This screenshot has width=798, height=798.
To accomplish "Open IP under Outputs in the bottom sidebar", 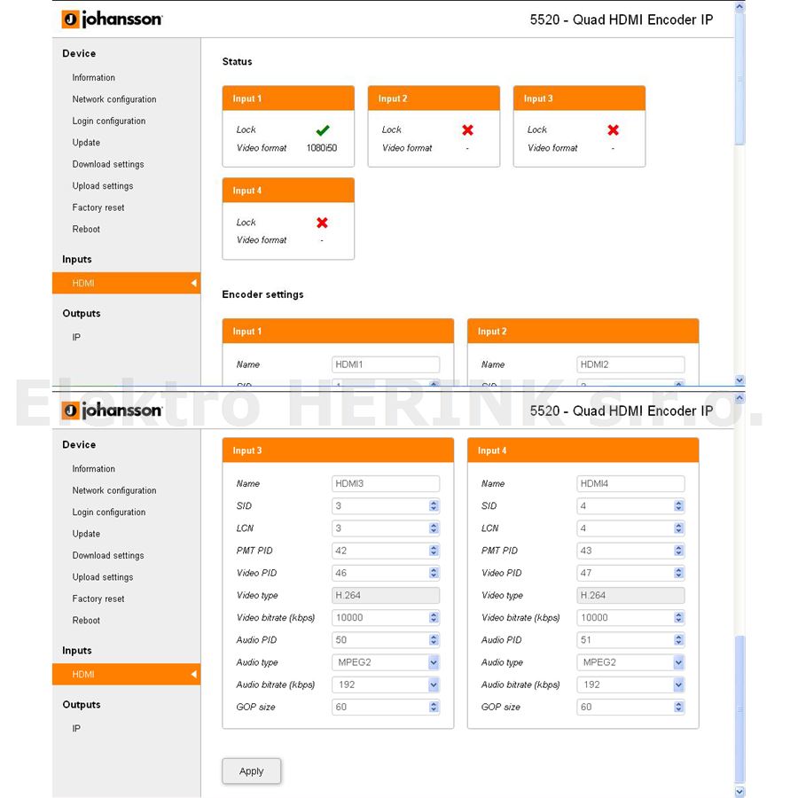I will tap(76, 728).
